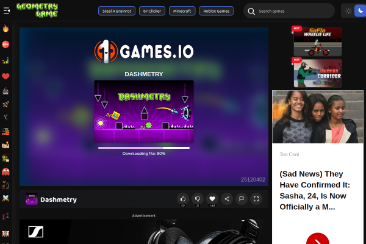Open the red Pac-Man ghost category icon
This screenshot has height=244, width=366.
coord(5,171)
